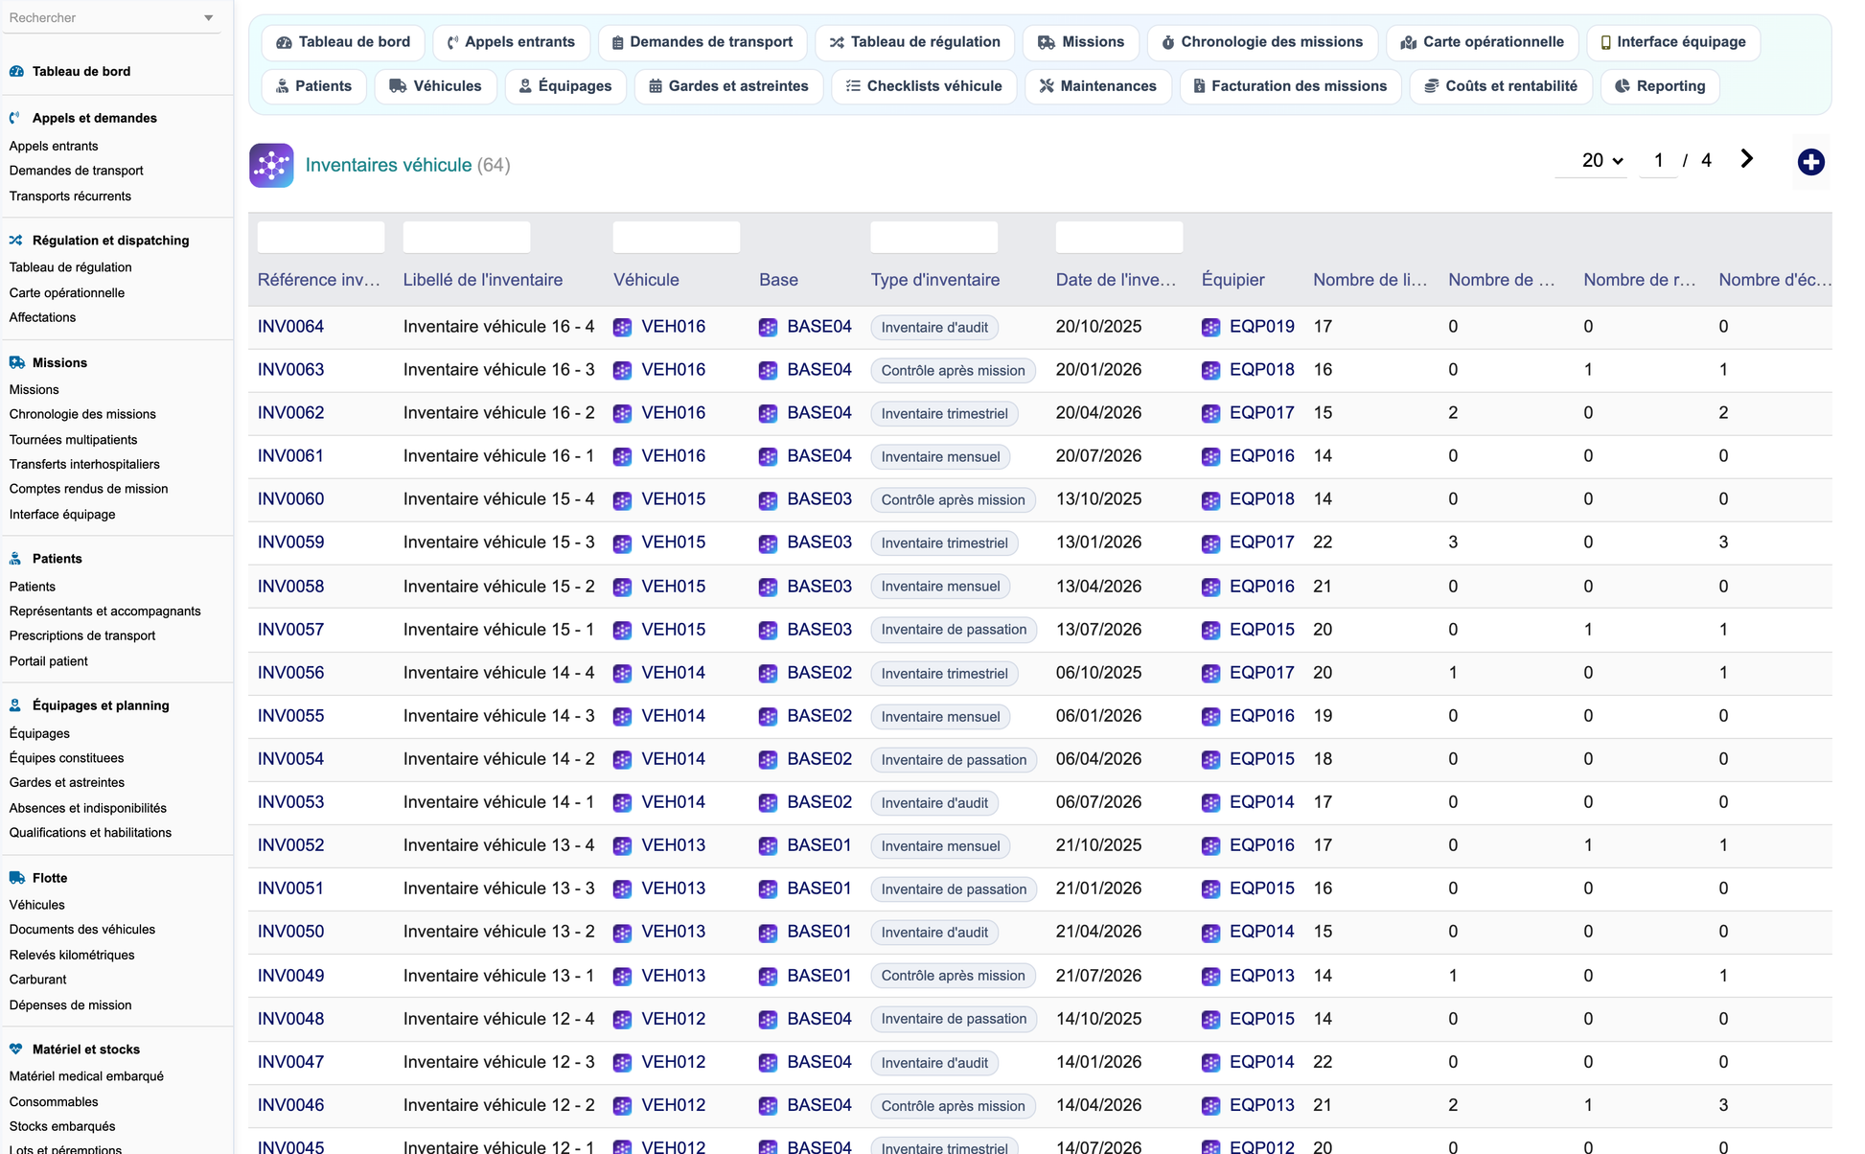1865x1154 pixels.
Task: Click the Véhicule column filter field
Action: (x=677, y=238)
